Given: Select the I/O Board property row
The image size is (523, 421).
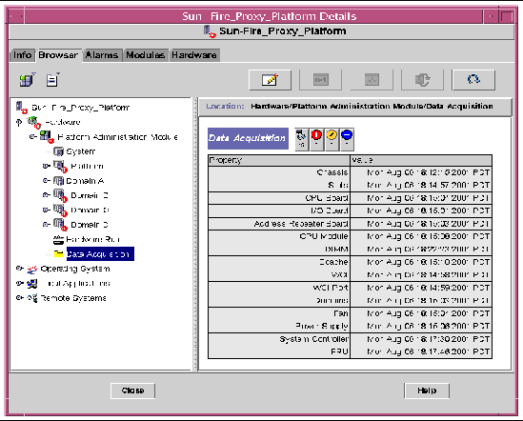Looking at the screenshot, I should pyautogui.click(x=350, y=210).
